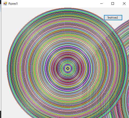Click the Form1 title text

point(13,4)
